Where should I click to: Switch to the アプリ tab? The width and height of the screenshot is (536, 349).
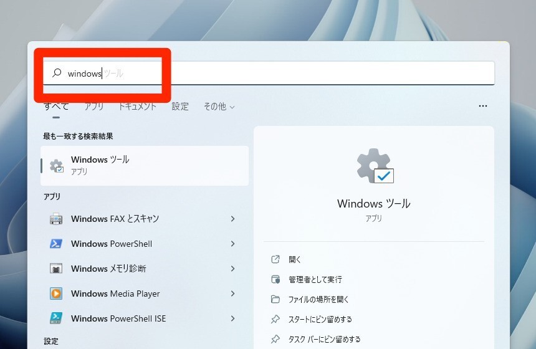coord(93,107)
